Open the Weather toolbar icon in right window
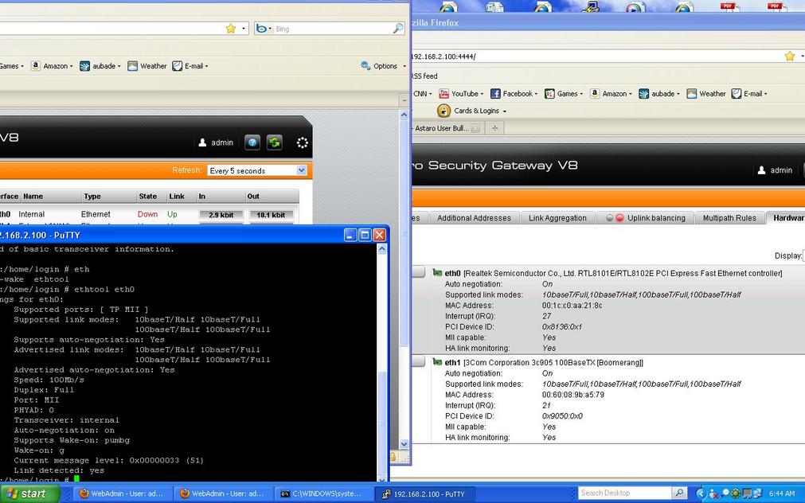805x503 pixels. [692, 94]
